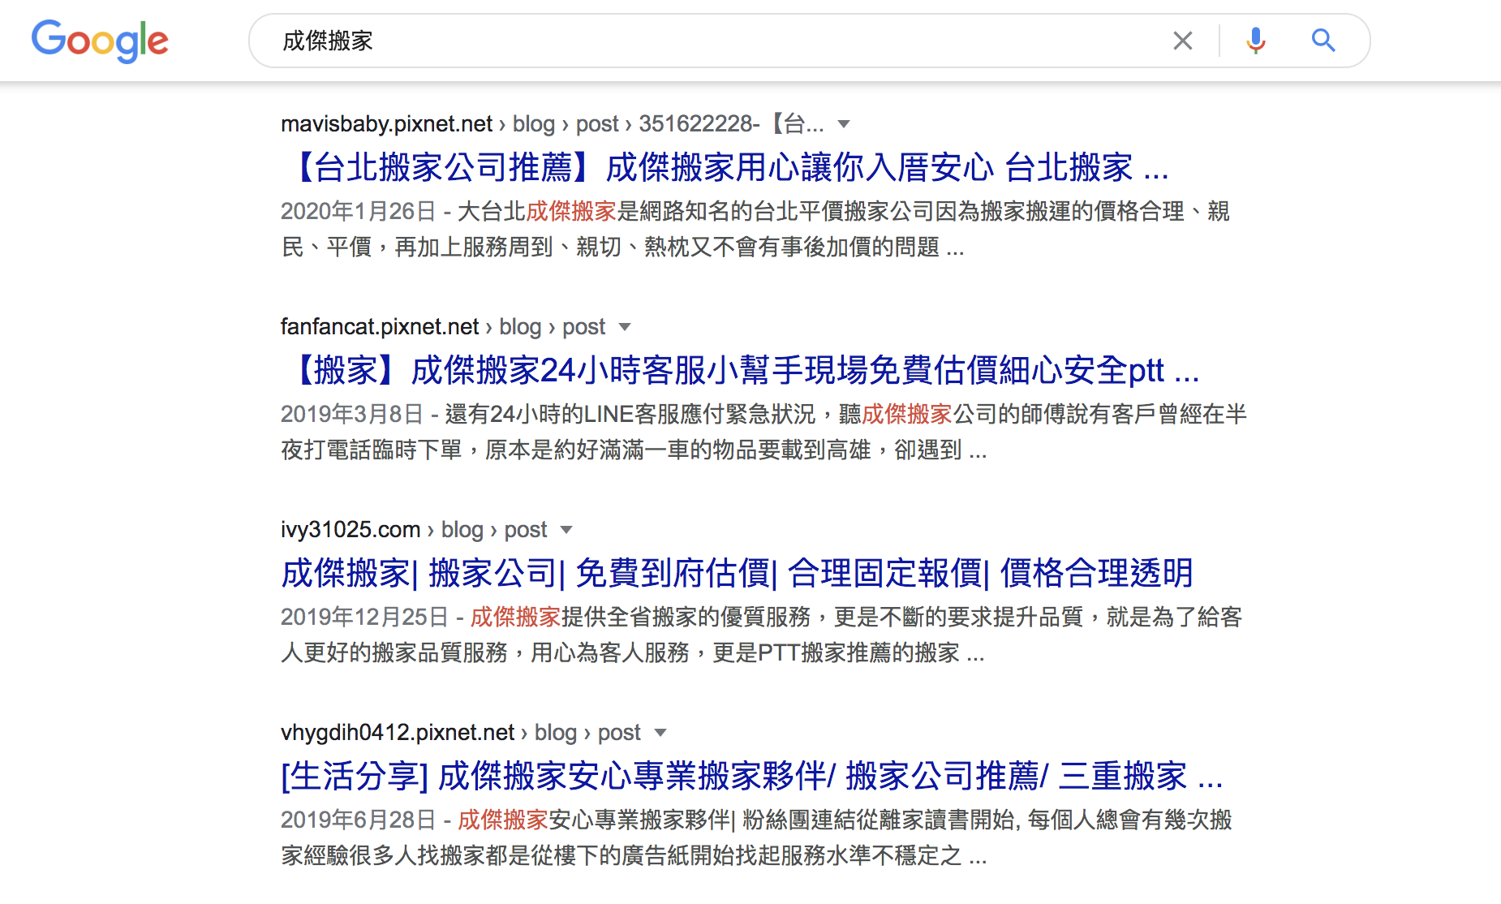1501x904 pixels.
Task: Start voice search with the microphone icon
Action: 1256,41
